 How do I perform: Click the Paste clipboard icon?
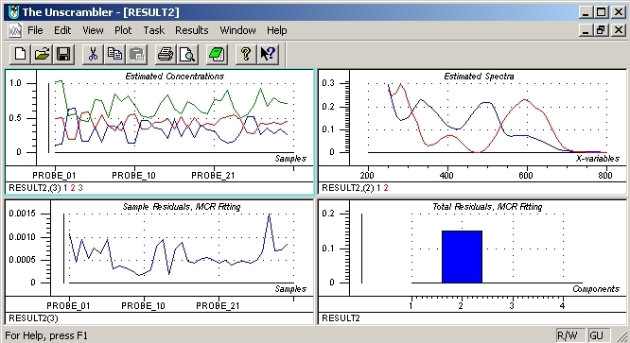pos(136,54)
